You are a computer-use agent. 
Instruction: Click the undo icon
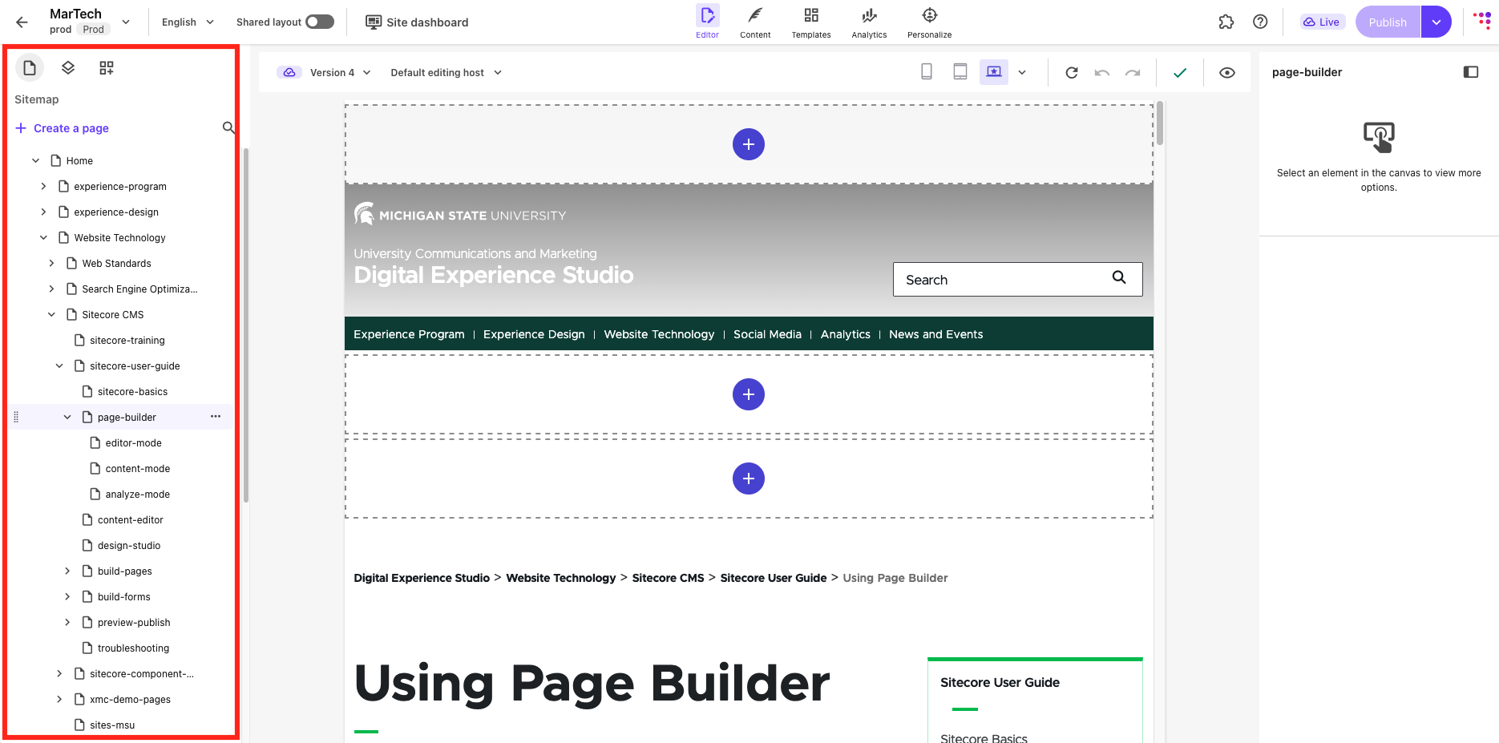coord(1102,72)
